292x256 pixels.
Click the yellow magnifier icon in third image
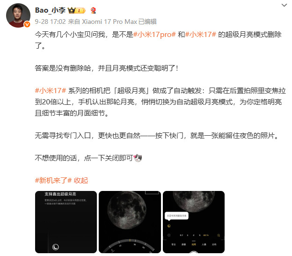pyautogui.click(x=219, y=235)
